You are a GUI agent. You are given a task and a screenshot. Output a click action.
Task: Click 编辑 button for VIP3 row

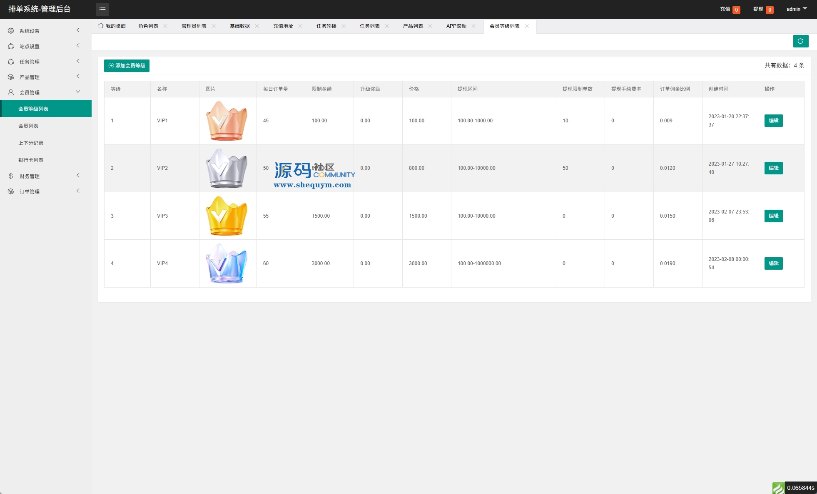tap(773, 216)
